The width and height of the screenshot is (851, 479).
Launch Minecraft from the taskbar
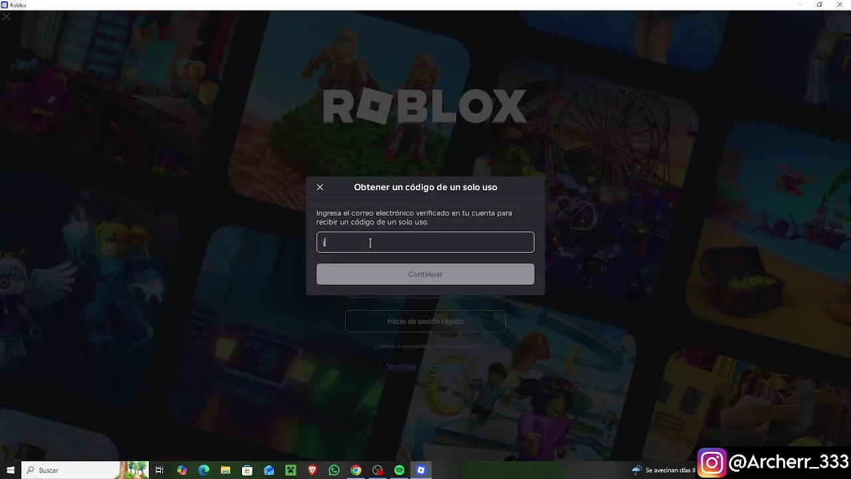tap(291, 470)
